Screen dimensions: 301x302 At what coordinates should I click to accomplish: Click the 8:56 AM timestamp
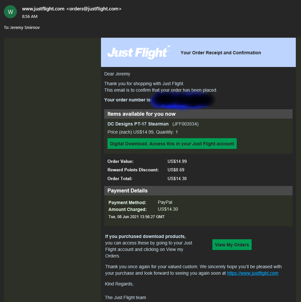pyautogui.click(x=30, y=17)
